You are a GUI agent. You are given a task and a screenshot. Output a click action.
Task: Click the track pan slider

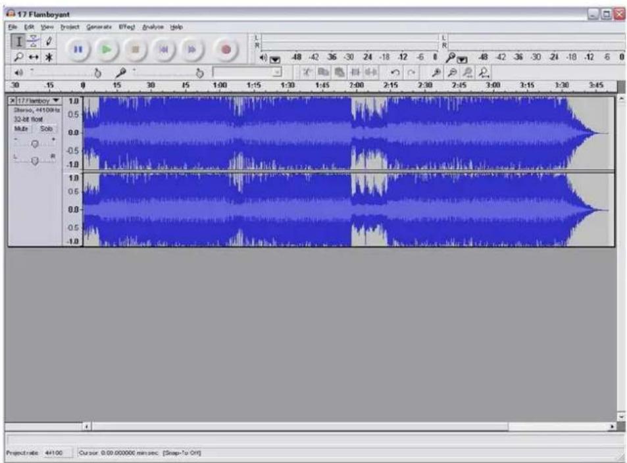click(x=35, y=160)
